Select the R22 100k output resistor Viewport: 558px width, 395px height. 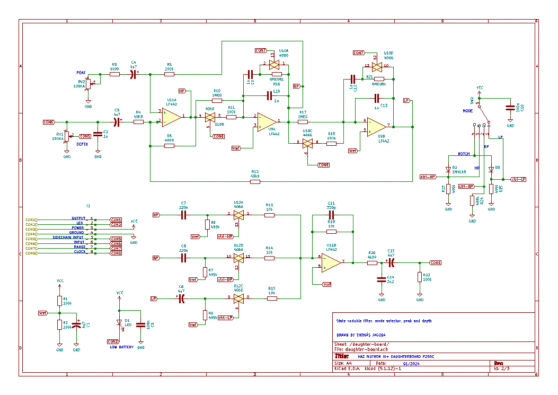[420, 277]
